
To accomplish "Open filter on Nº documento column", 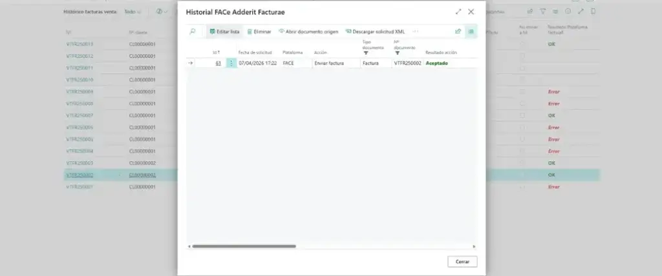I will tap(397, 53).
